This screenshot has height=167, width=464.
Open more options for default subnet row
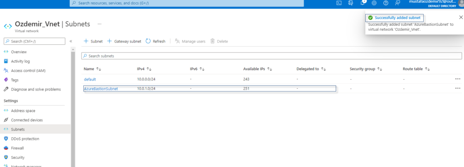pyautogui.click(x=458, y=79)
